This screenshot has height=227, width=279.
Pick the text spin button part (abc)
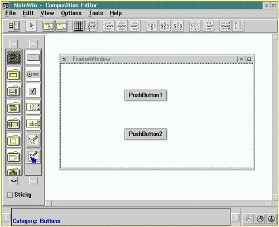(33, 124)
